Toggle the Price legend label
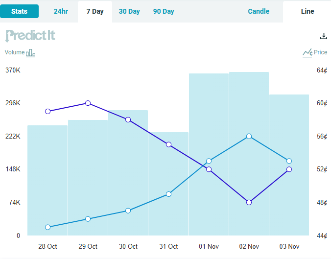 click(321, 52)
